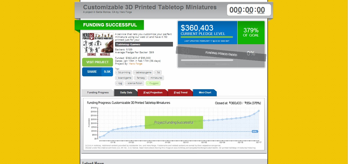Open the VISIT PROJECT button

98,62
